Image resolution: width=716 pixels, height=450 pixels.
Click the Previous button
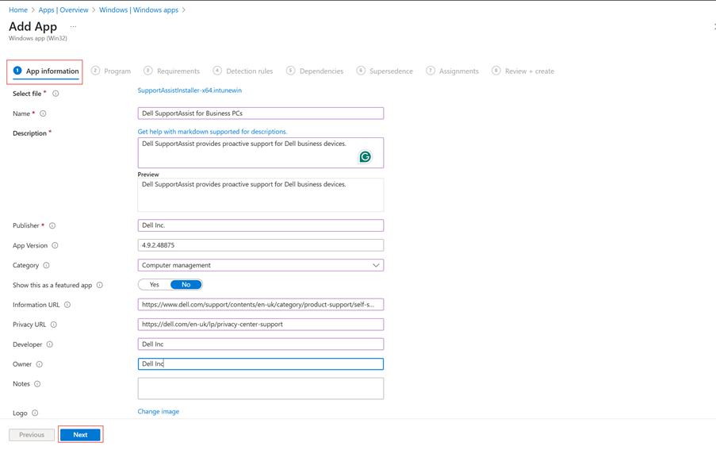pos(32,435)
